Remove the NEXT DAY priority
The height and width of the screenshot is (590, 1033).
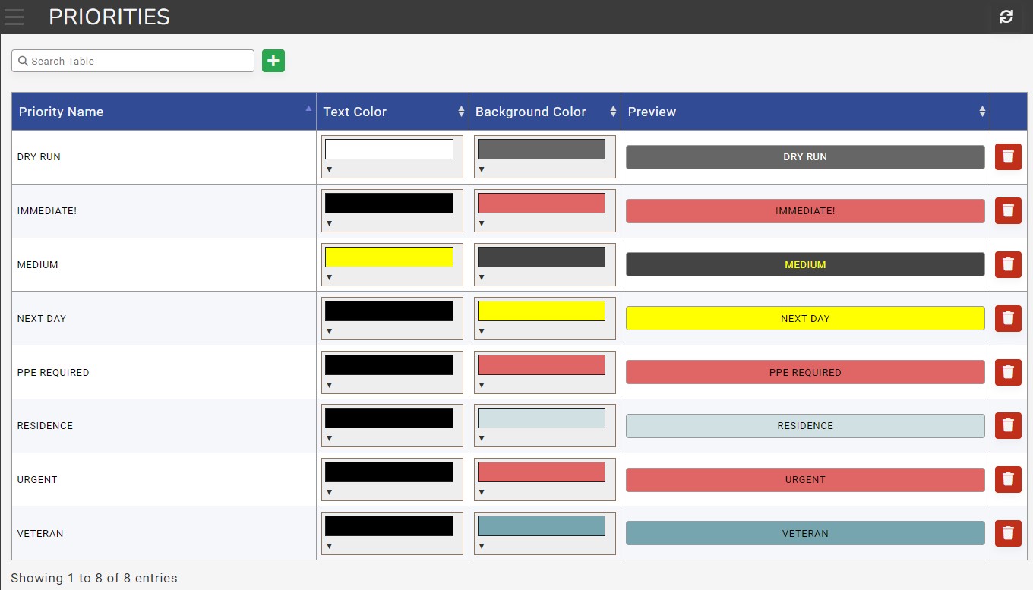click(1008, 318)
